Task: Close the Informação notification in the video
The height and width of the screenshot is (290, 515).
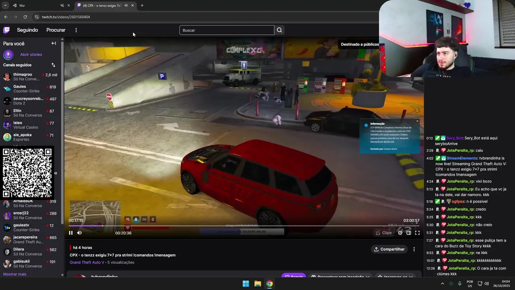Action: pyautogui.click(x=417, y=121)
